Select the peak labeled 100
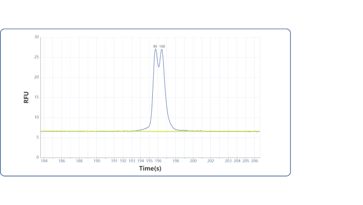Screen dimensions: 363x205 click(x=162, y=46)
